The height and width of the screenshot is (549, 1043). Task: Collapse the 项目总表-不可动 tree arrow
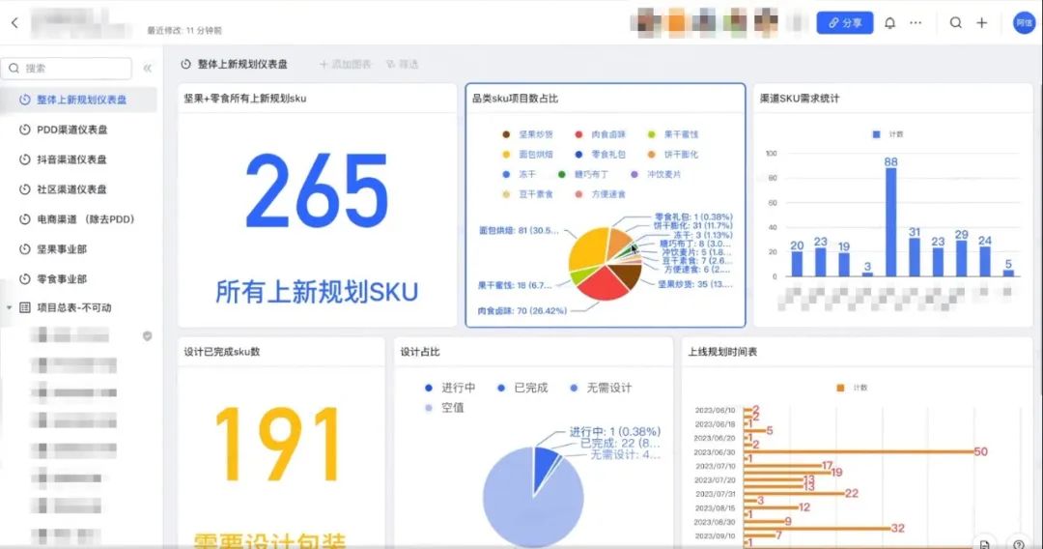point(9,307)
